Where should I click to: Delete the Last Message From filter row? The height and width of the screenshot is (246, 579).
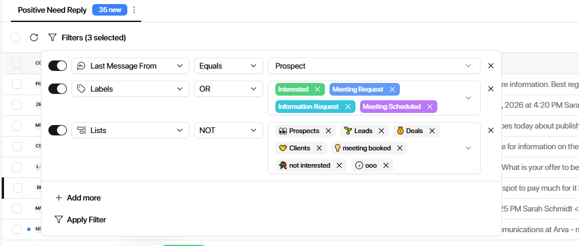tap(491, 66)
